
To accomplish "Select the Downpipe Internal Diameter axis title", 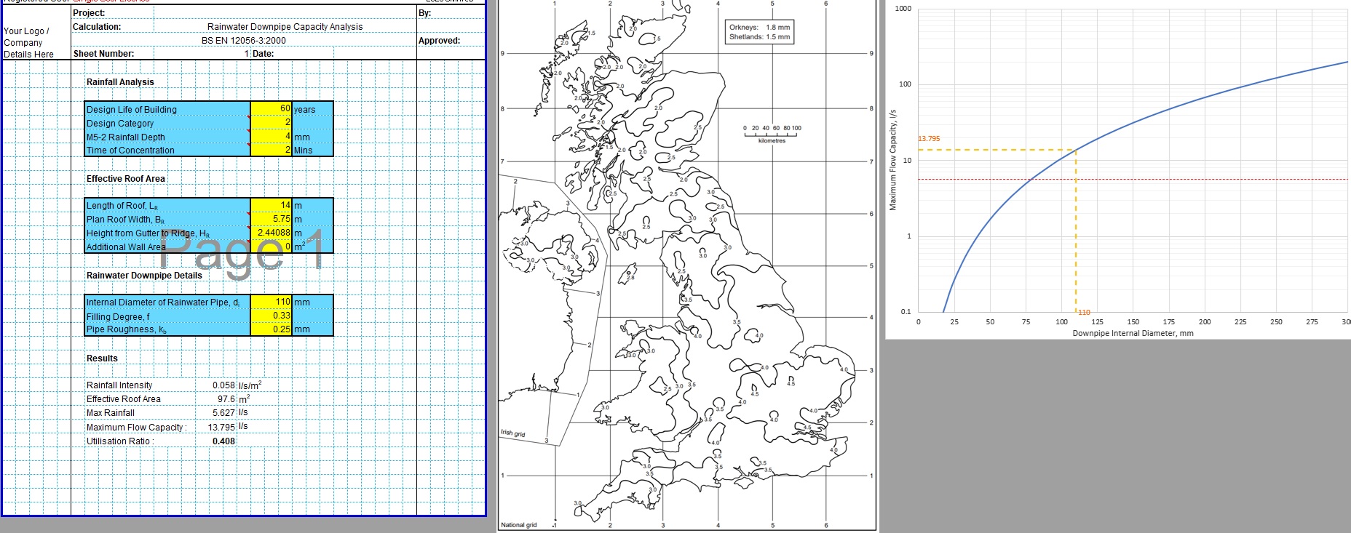I will (x=1132, y=334).
